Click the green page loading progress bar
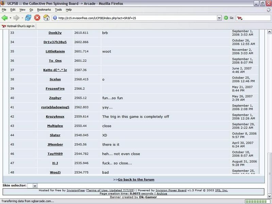The height and width of the screenshot is (204, 272). (x=257, y=201)
